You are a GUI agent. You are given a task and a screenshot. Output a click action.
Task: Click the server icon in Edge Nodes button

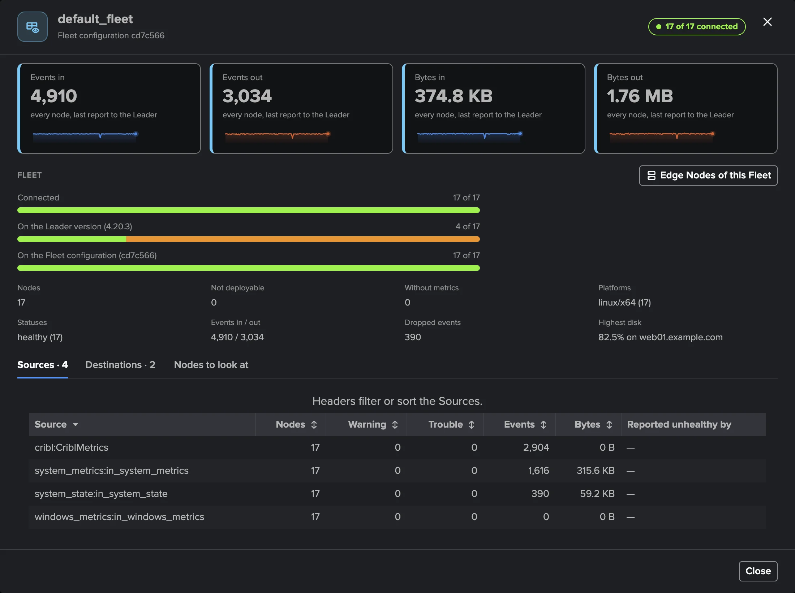pyautogui.click(x=651, y=176)
